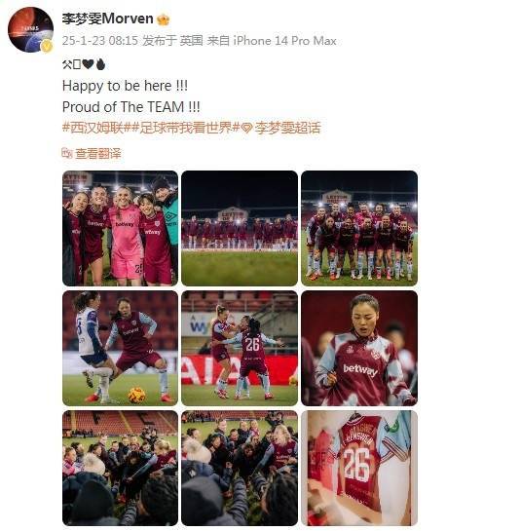Open username link 李梦雯Morven
The image size is (521, 531).
(x=108, y=19)
